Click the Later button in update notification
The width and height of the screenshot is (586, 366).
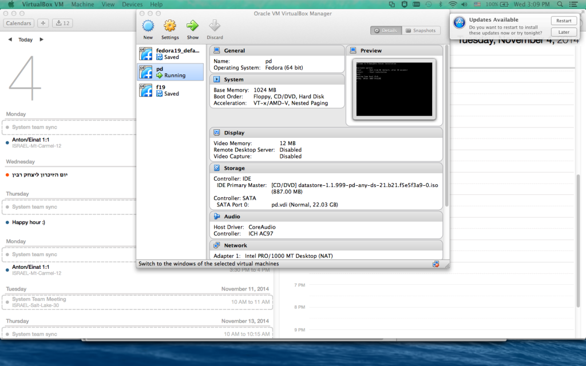click(x=564, y=33)
